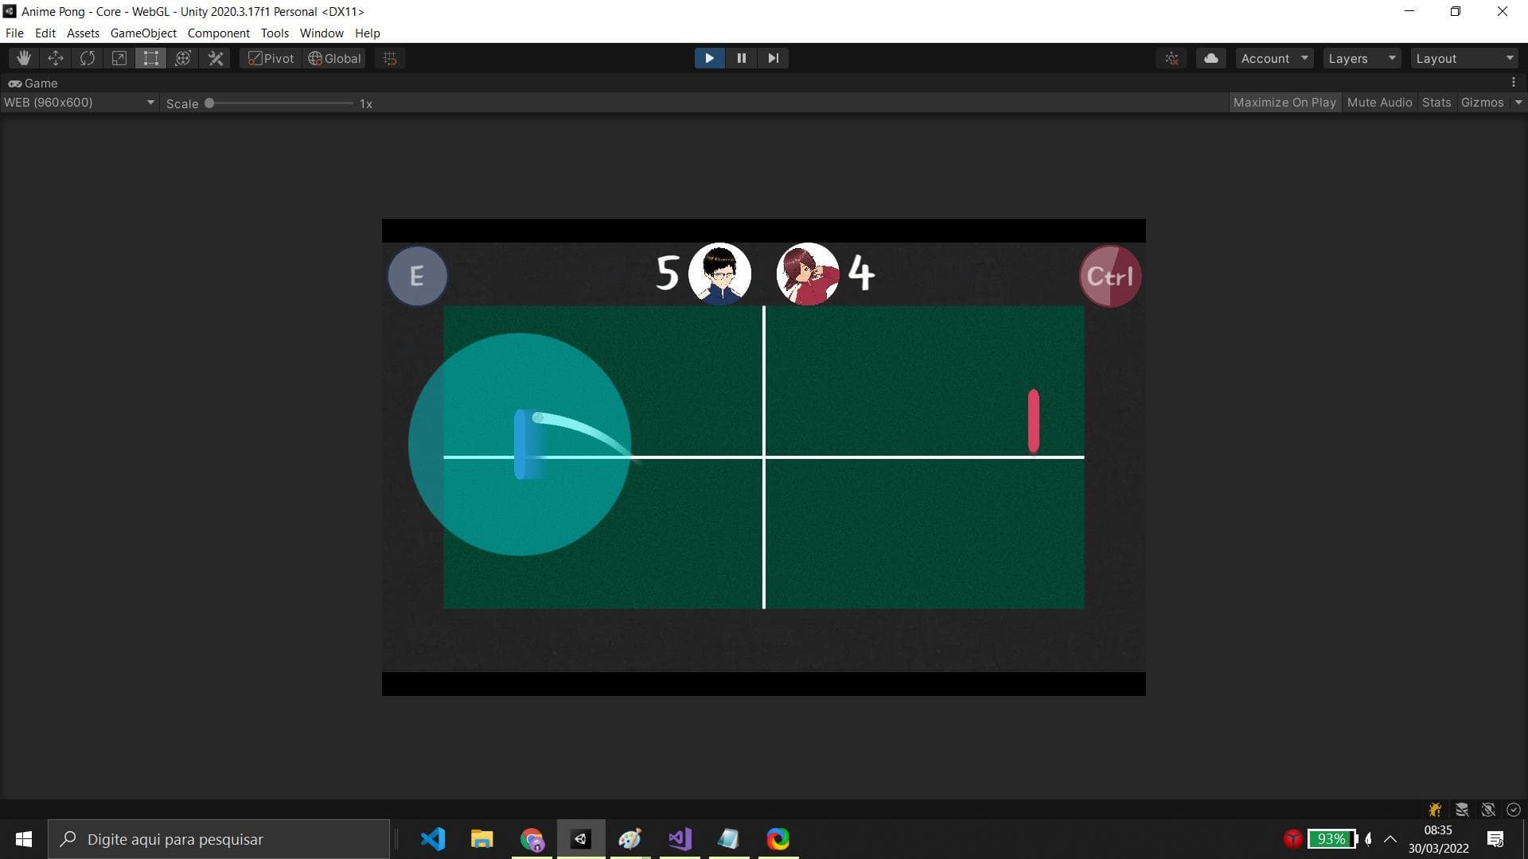Click the cloud services icon
This screenshot has height=859, width=1528.
click(1210, 58)
